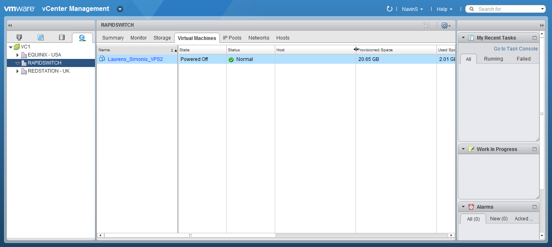This screenshot has width=552, height=247.
Task: Open the Networking inventory view icon
Action: coord(82,38)
